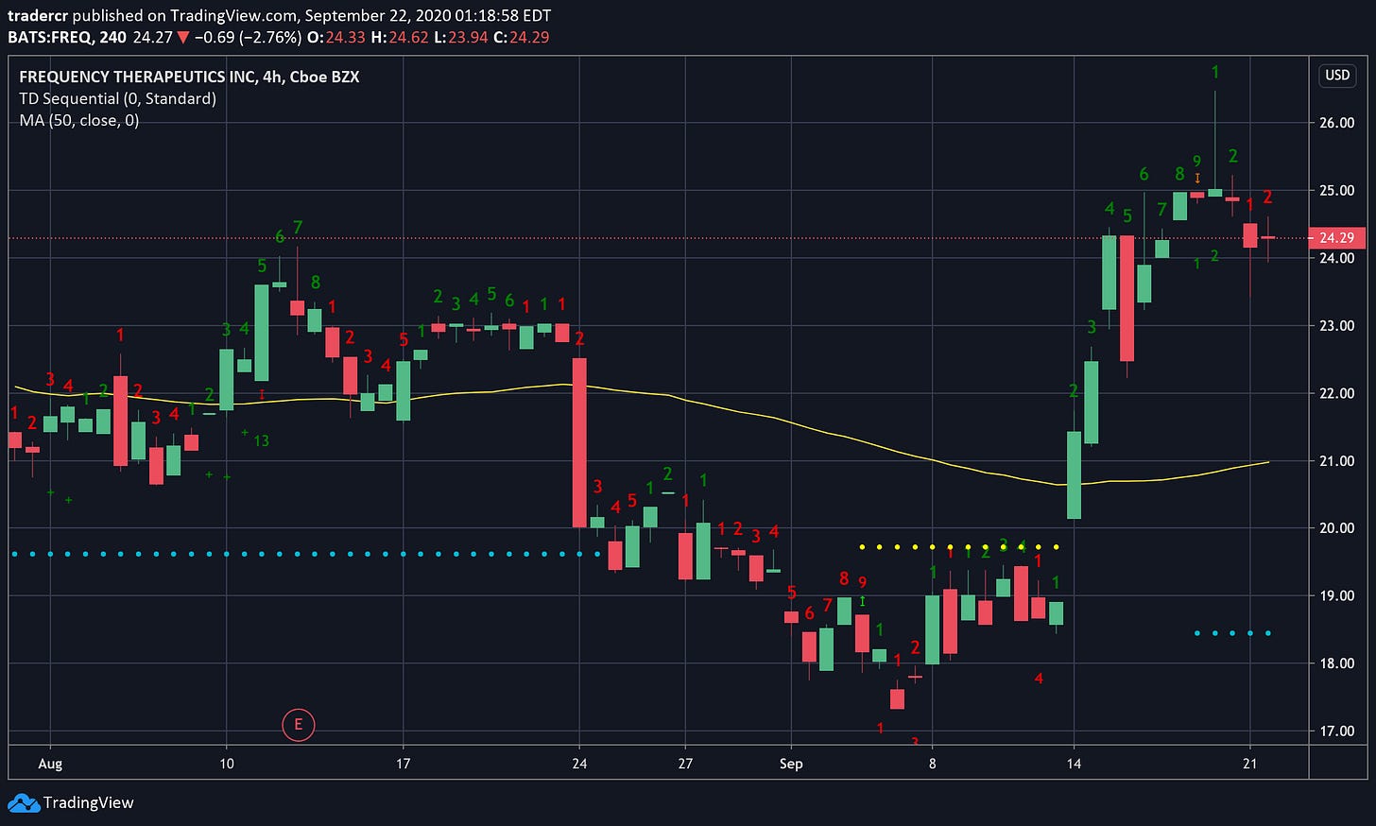Click the tall green candle at the 14th
1376x826 pixels.
(x=1074, y=475)
